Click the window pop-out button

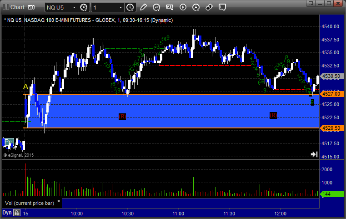[311, 3]
